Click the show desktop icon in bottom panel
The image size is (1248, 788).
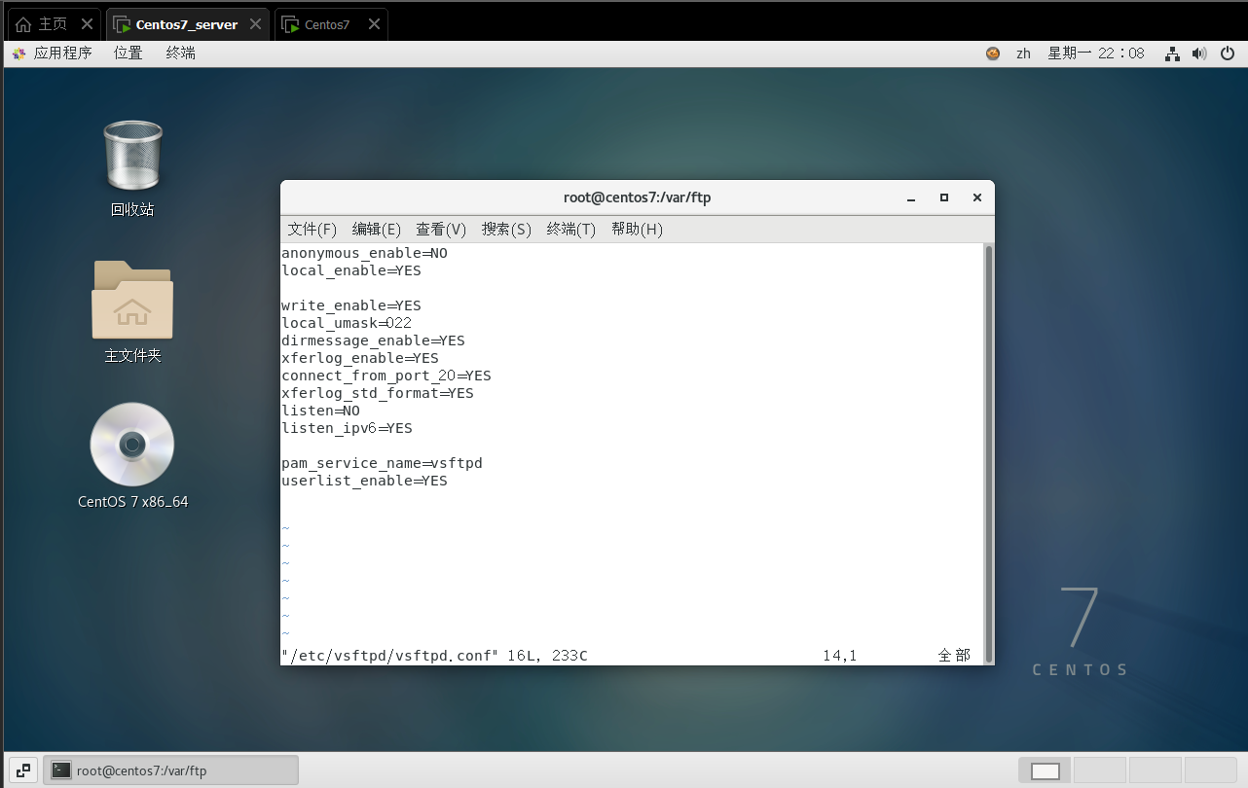click(x=23, y=770)
